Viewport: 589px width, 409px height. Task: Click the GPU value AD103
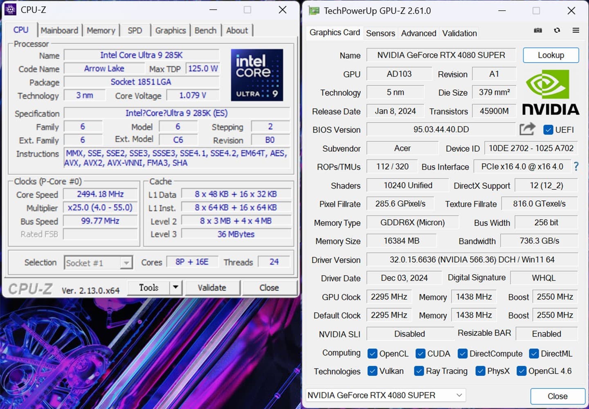click(399, 74)
